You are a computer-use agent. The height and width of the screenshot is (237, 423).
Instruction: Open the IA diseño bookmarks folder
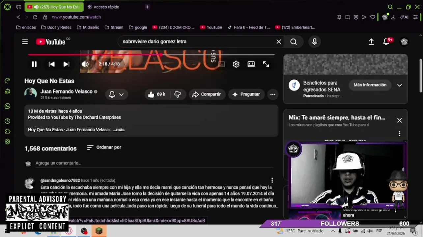pos(88,27)
